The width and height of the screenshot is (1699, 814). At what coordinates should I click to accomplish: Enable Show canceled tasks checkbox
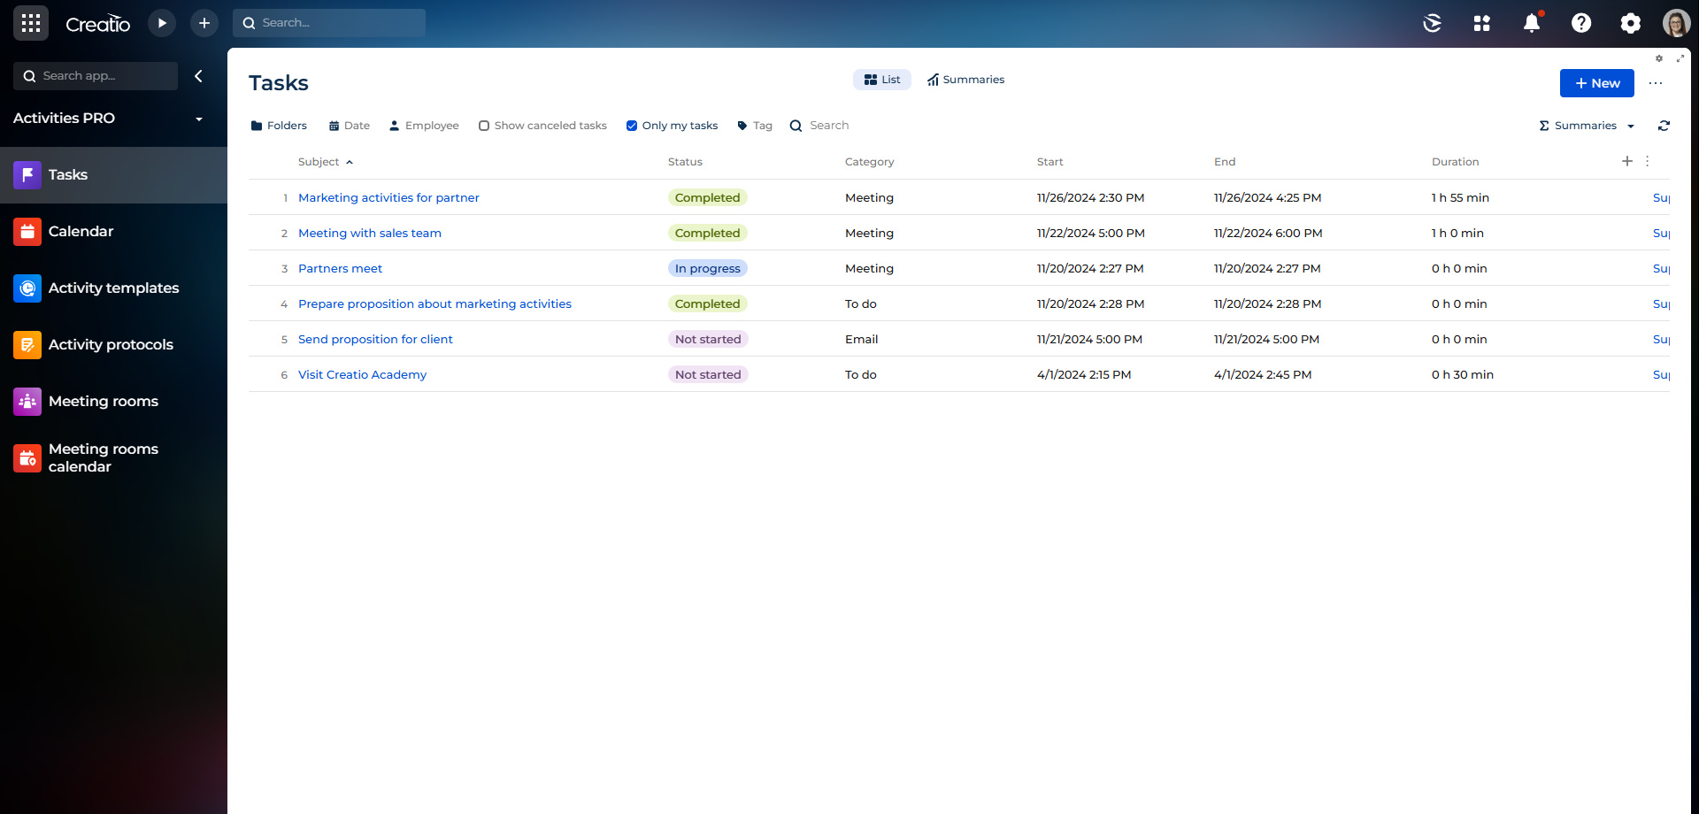[484, 126]
